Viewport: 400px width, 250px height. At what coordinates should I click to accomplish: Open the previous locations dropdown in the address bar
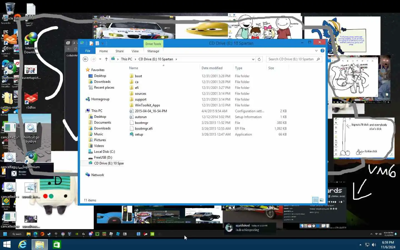click(x=253, y=59)
